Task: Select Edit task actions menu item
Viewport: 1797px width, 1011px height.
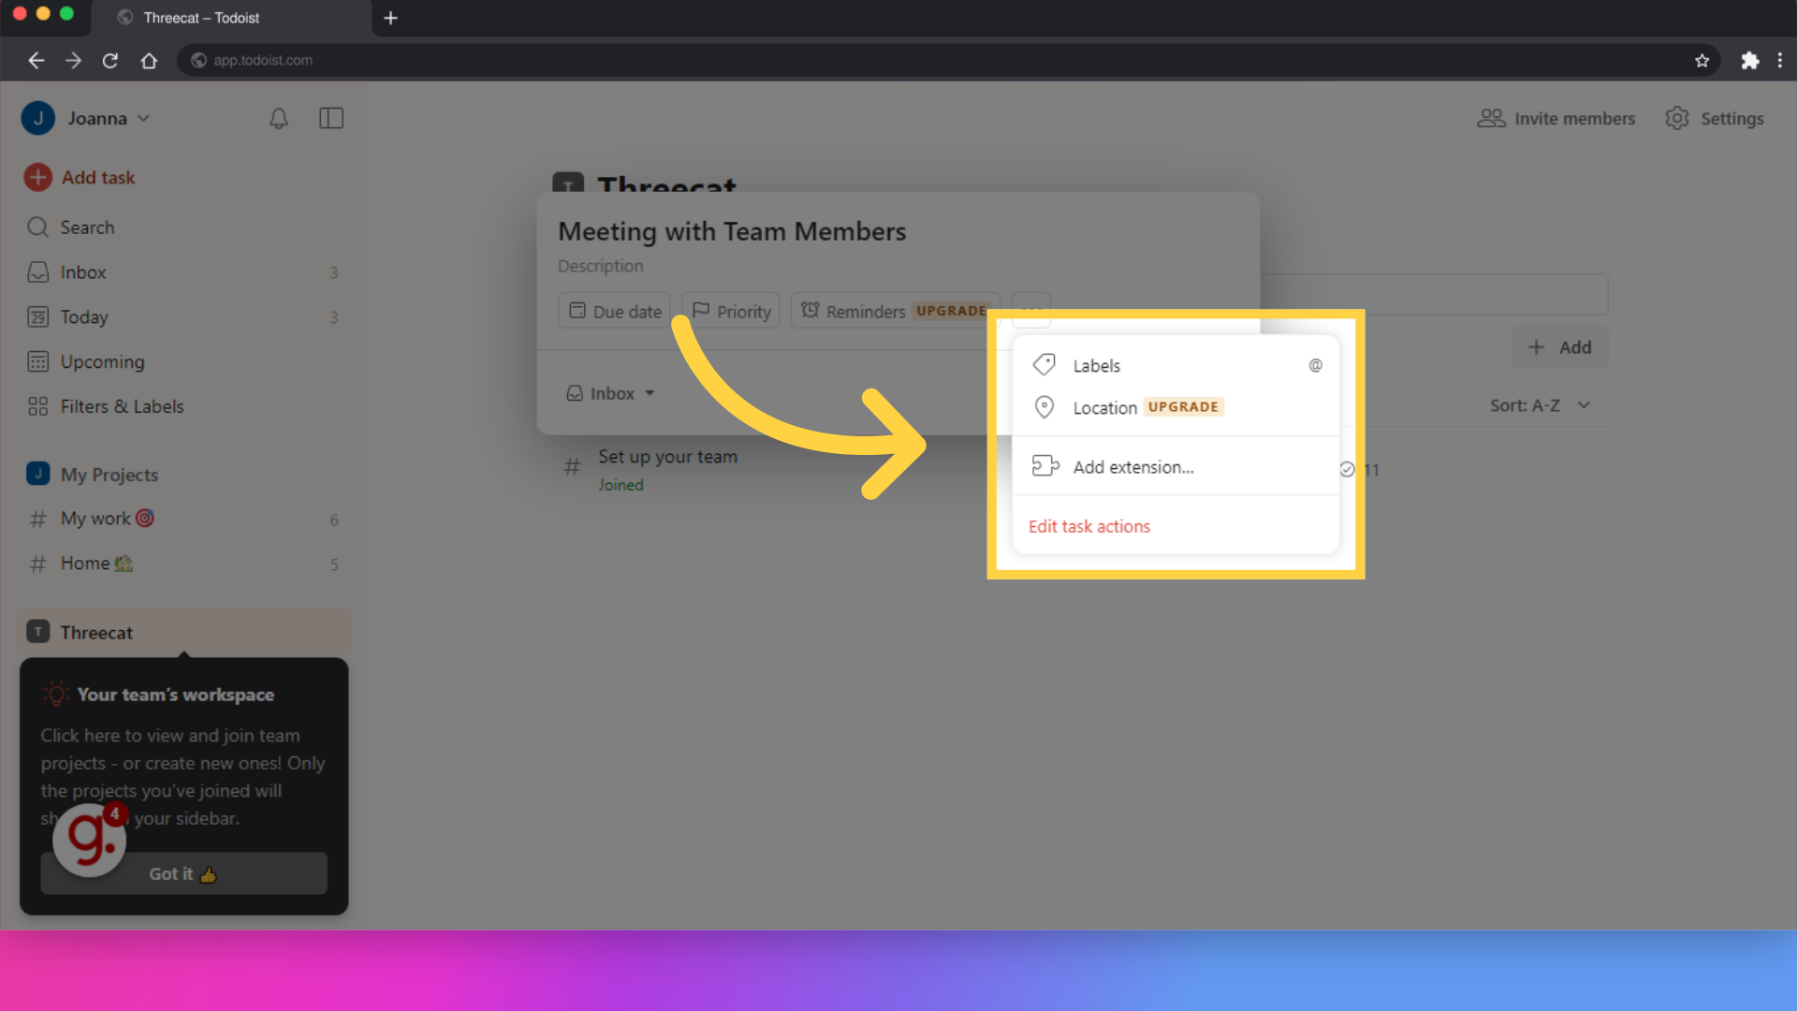Action: point(1089,524)
